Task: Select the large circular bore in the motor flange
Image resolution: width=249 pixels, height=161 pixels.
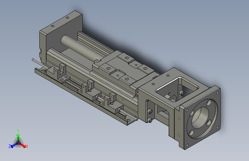Action: click(x=200, y=117)
